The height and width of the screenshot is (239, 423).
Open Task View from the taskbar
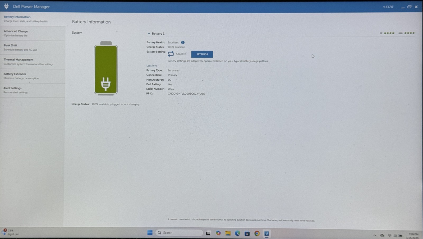[x=208, y=233]
